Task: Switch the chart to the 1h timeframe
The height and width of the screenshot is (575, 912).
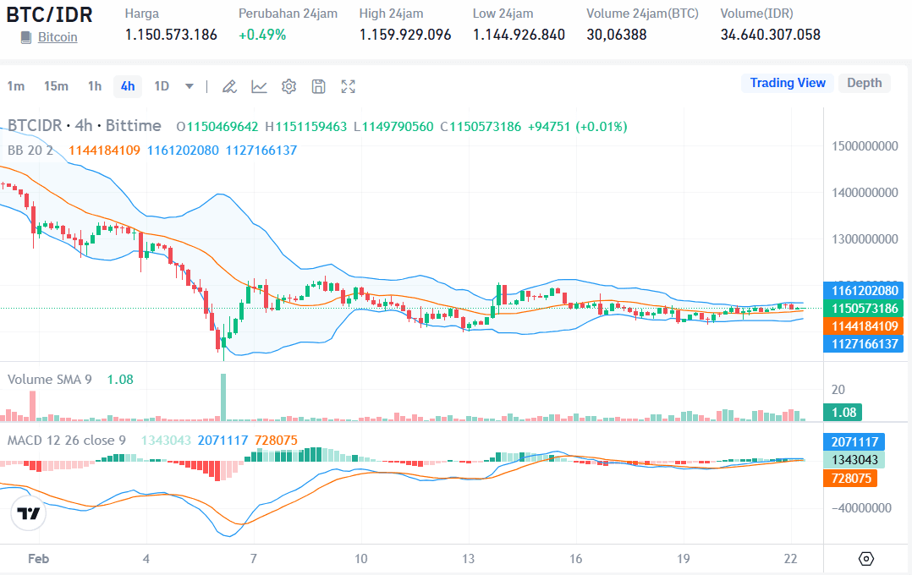Action: pos(94,85)
